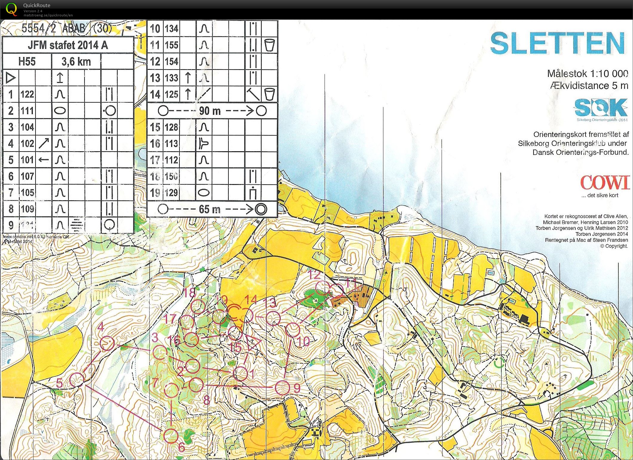Image resolution: width=633 pixels, height=460 pixels.
Task: Click the 'JFM stafet 2014 A' heading
Action: (68, 45)
